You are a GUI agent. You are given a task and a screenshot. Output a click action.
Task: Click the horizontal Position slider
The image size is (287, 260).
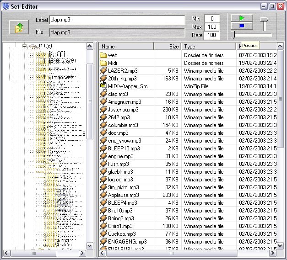pos(252,35)
